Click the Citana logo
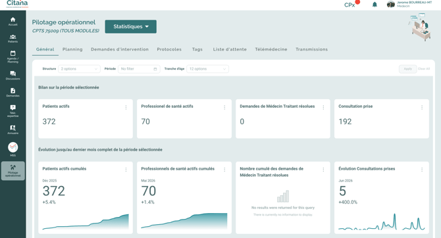Viewport: 441px width, 238px height. (17, 4)
